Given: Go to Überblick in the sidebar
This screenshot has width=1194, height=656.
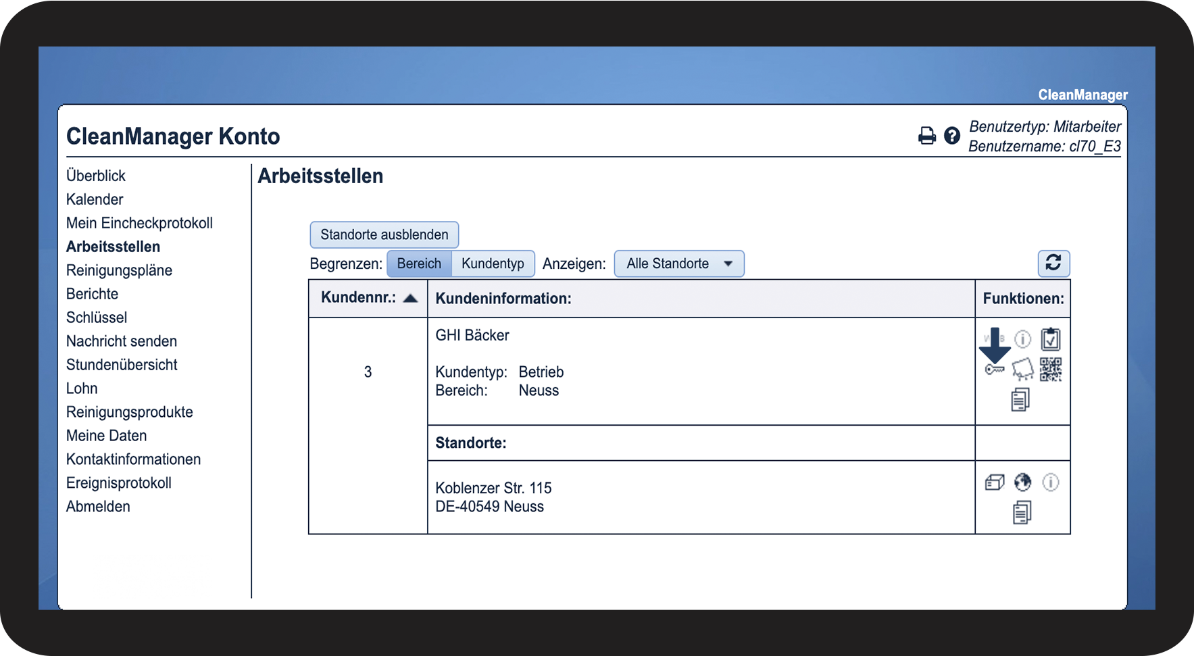Looking at the screenshot, I should pyautogui.click(x=96, y=176).
